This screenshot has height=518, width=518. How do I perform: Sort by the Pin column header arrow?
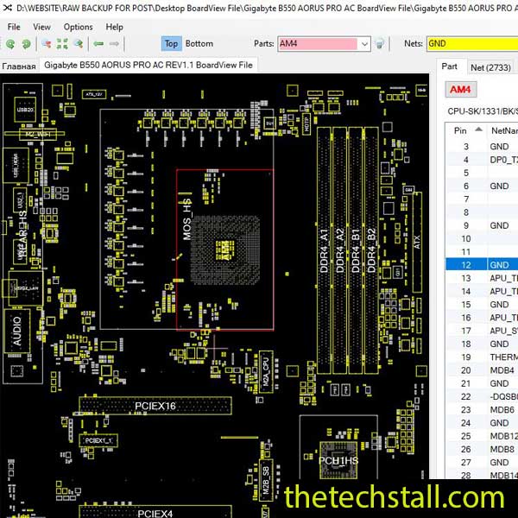pyautogui.click(x=478, y=129)
